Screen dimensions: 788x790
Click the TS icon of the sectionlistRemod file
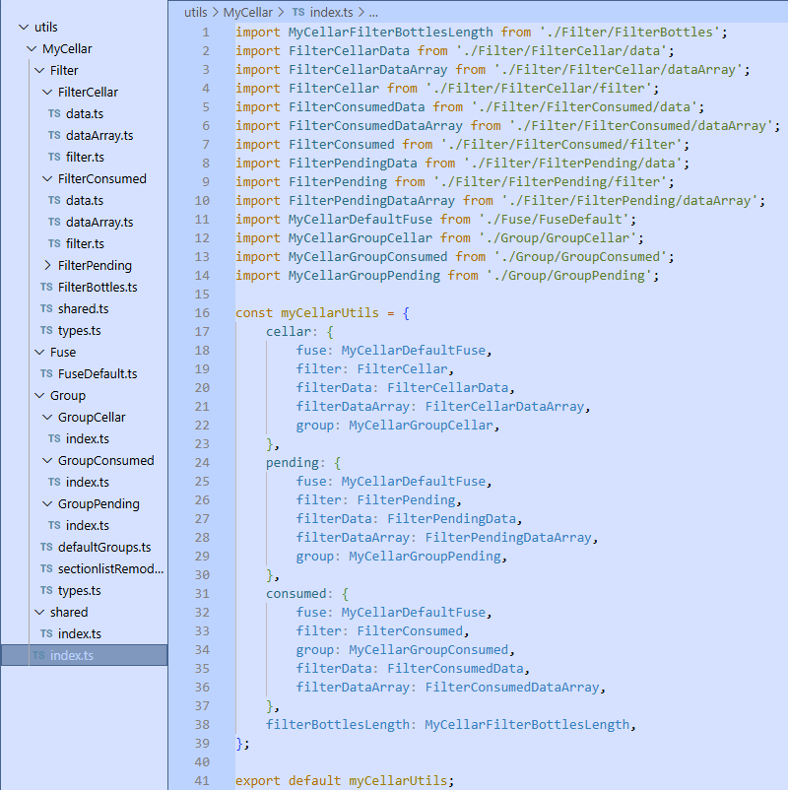46,569
